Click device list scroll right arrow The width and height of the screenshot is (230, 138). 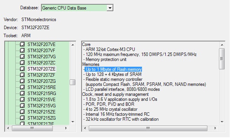66,128
